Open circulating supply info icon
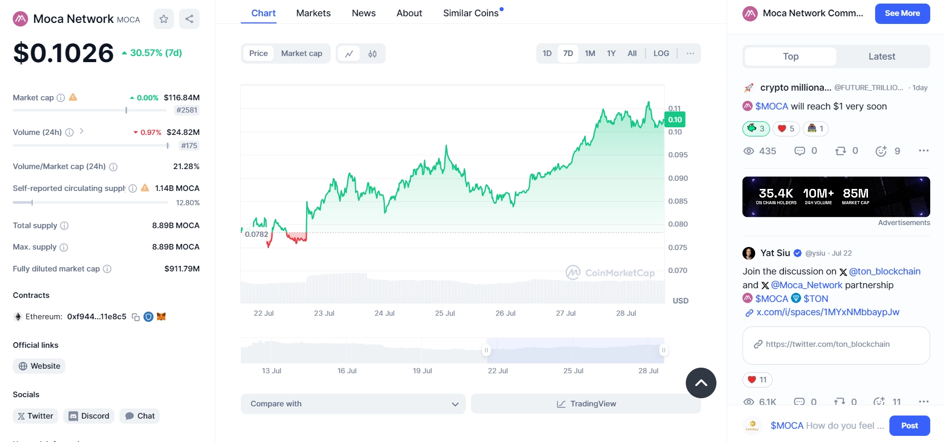The height and width of the screenshot is (442, 944). pos(133,188)
